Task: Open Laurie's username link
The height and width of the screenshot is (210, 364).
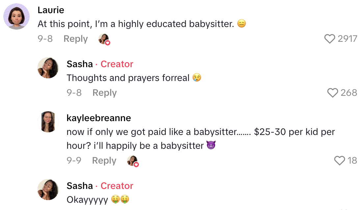Action: [x=51, y=10]
